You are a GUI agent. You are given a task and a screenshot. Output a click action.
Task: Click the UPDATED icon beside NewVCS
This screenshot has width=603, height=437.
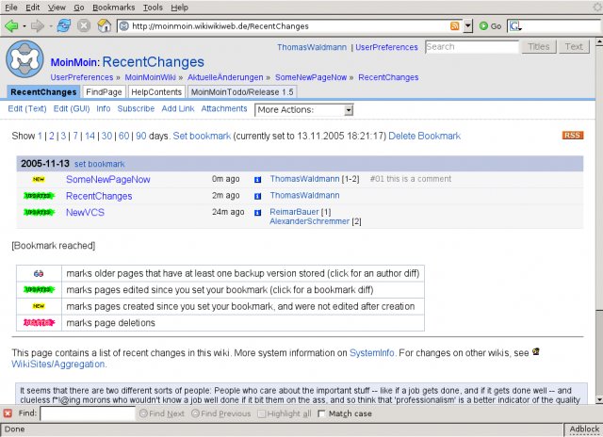[x=38, y=213]
